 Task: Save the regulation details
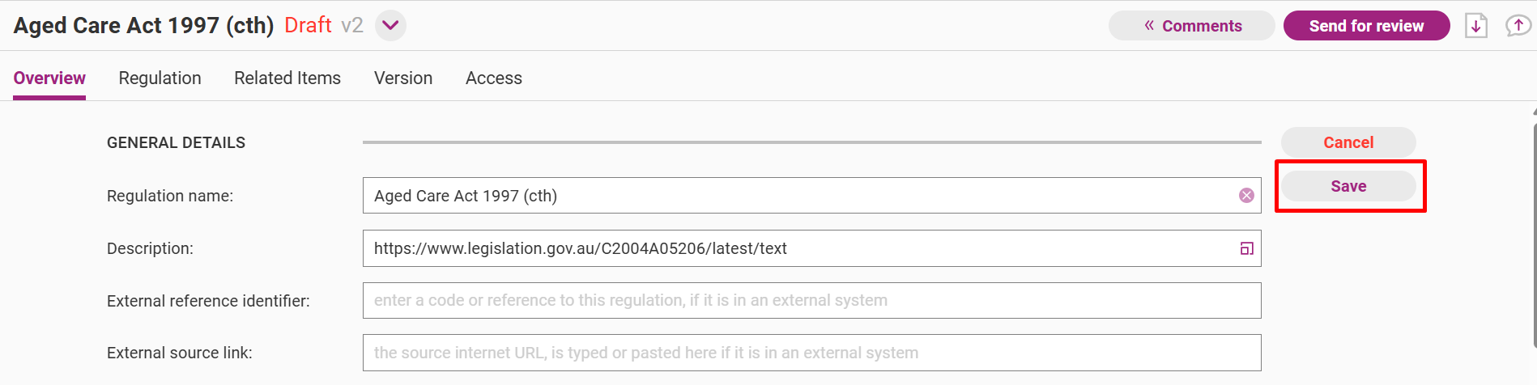click(1348, 186)
